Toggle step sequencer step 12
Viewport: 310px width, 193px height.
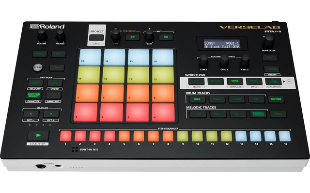pyautogui.click(x=226, y=136)
